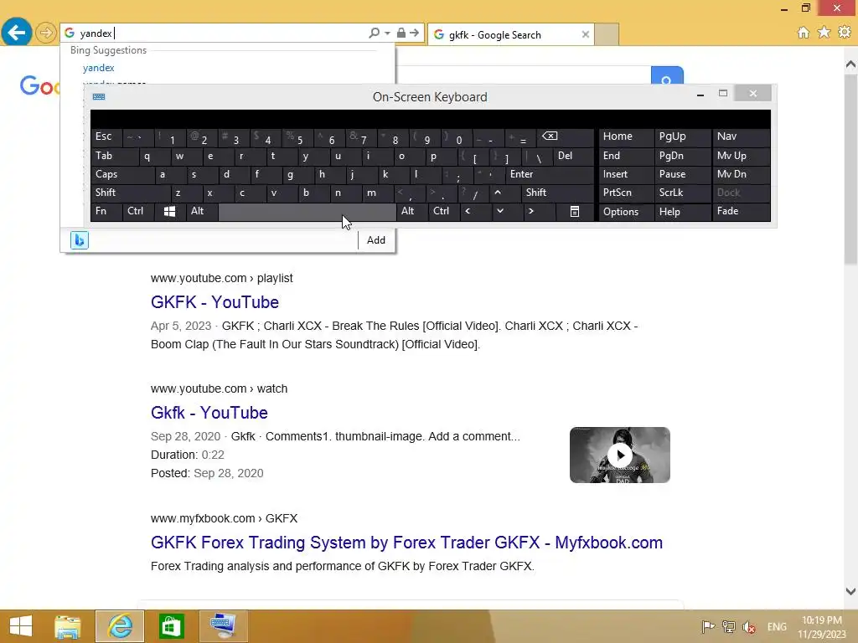Open the address bar dropdown arrow
The image size is (858, 643).
387,33
